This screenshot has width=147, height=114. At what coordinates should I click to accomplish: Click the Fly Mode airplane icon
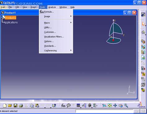[x=104, y=106]
